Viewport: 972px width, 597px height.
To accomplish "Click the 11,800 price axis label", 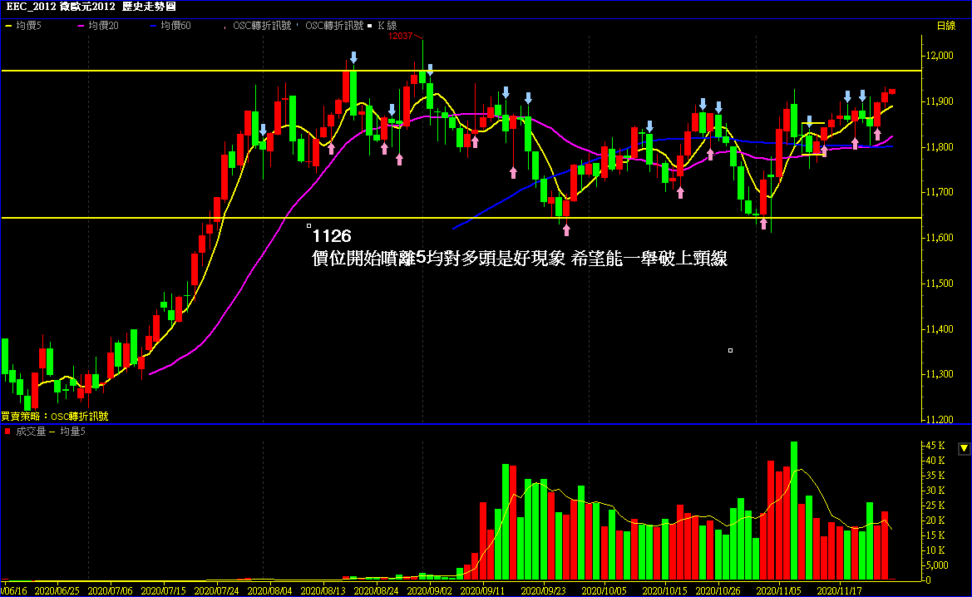I will coord(940,147).
